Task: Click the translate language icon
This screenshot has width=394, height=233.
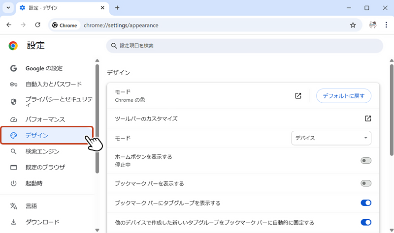Action: point(14,206)
